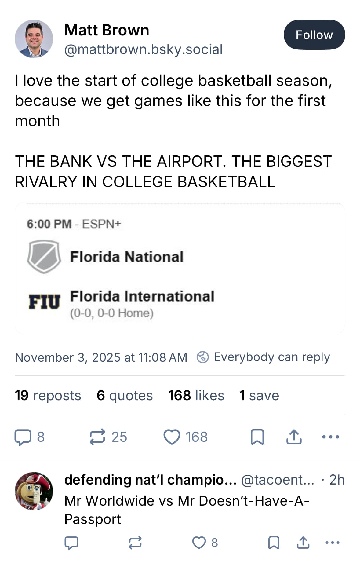Reply to Matt Brown's post
The height and width of the screenshot is (567, 360).
(23, 437)
